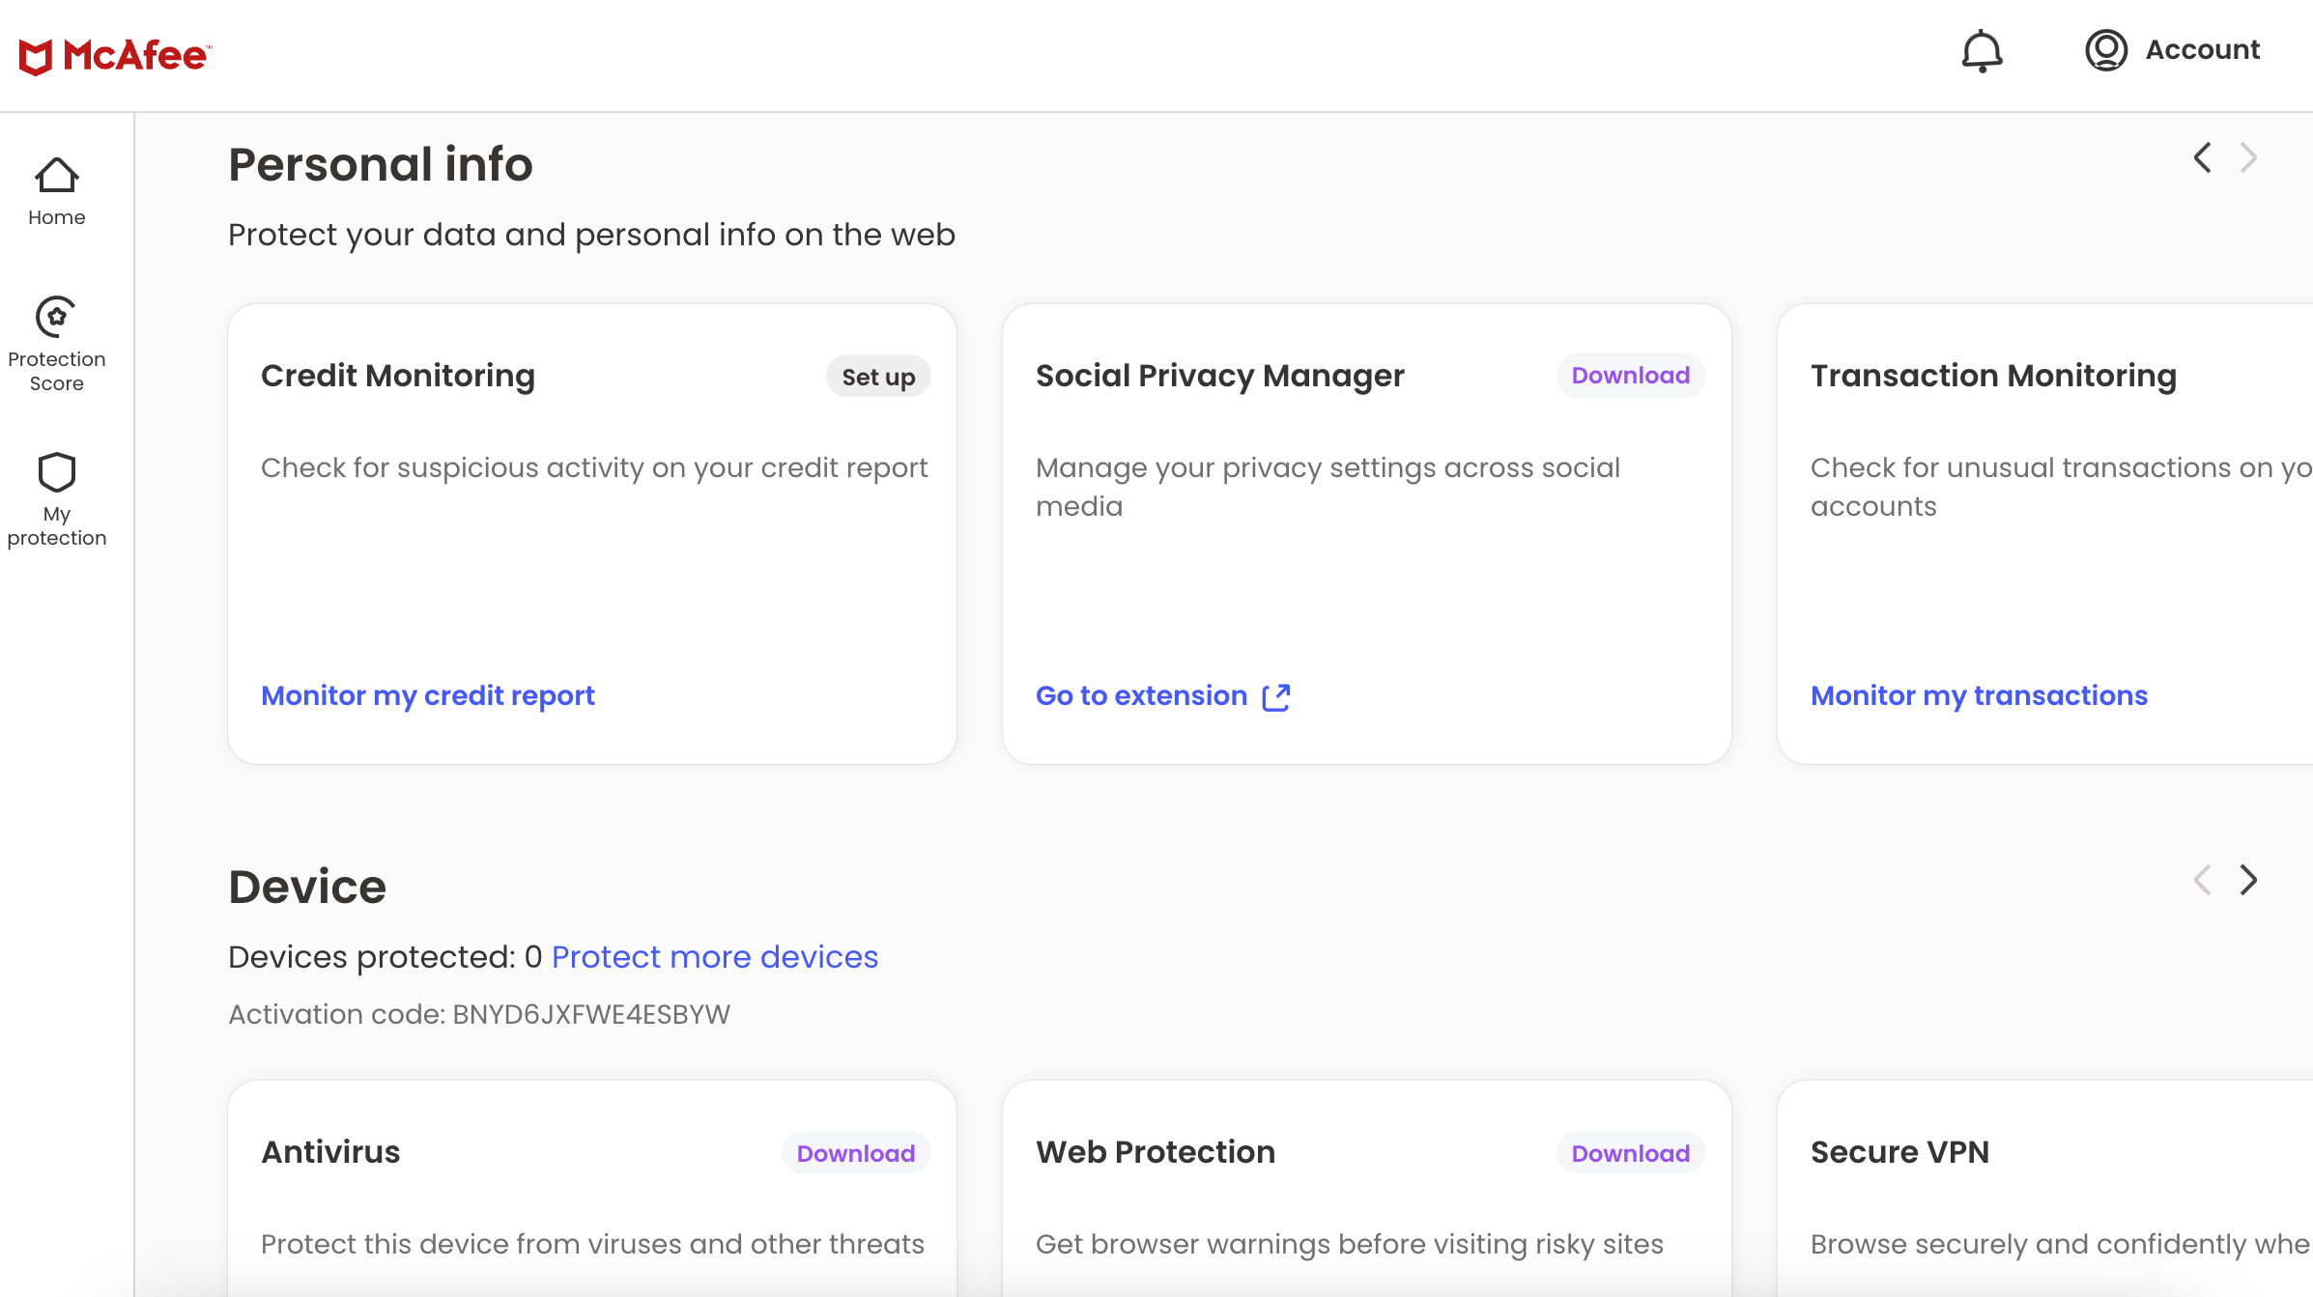2313x1297 pixels.
Task: Select the Credit Monitoring card title
Action: click(398, 376)
